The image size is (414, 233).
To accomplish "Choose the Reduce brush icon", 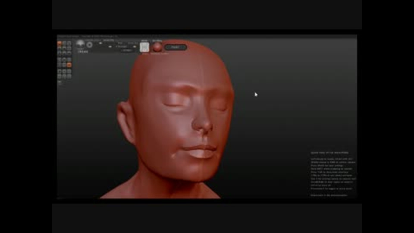I will click(x=60, y=60).
